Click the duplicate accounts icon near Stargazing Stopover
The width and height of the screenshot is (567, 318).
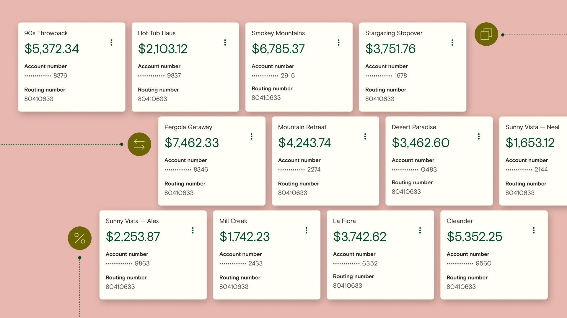(486, 34)
